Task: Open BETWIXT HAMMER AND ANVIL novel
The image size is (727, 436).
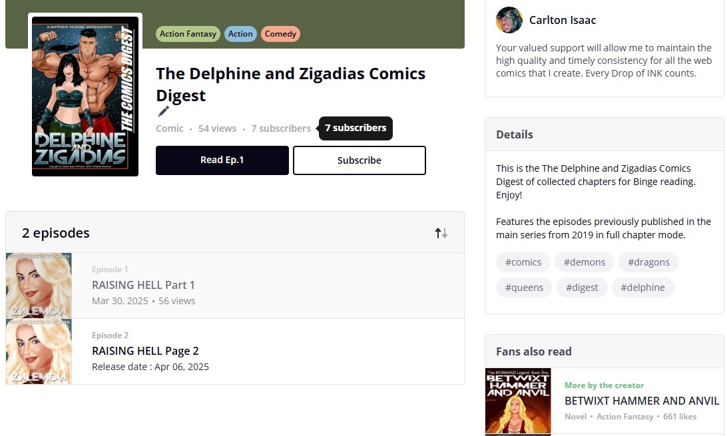Action: point(641,401)
